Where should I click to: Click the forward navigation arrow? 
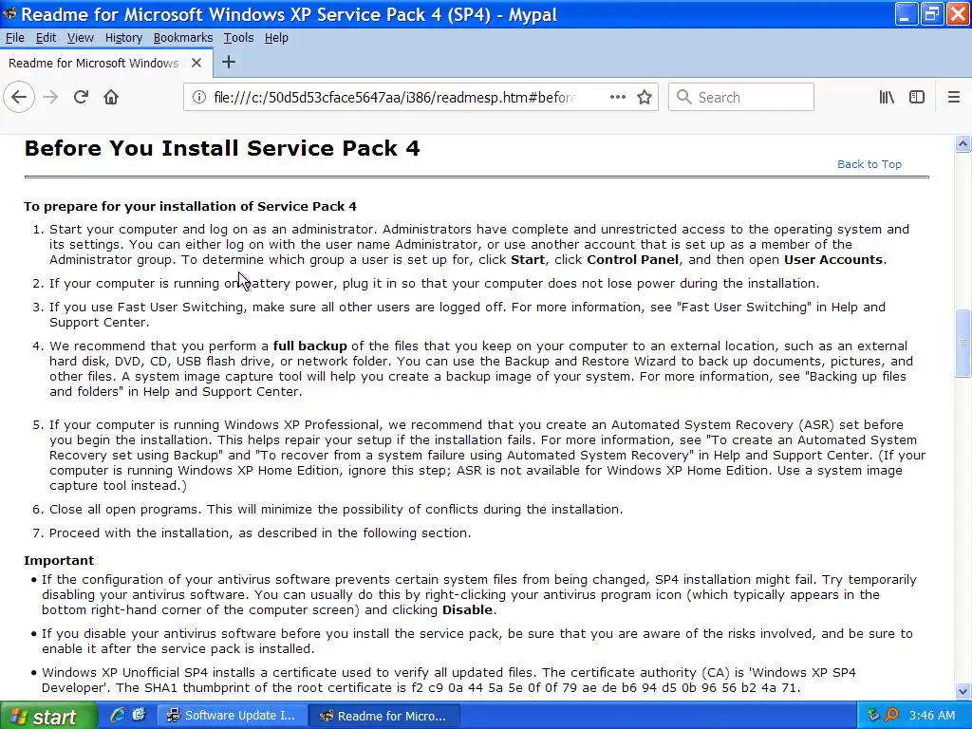click(x=50, y=98)
